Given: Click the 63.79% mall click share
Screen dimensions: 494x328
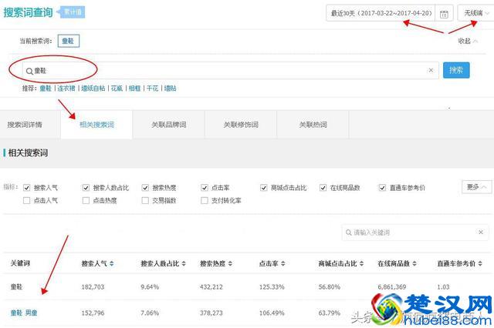Looking at the screenshot, I should [330, 313].
